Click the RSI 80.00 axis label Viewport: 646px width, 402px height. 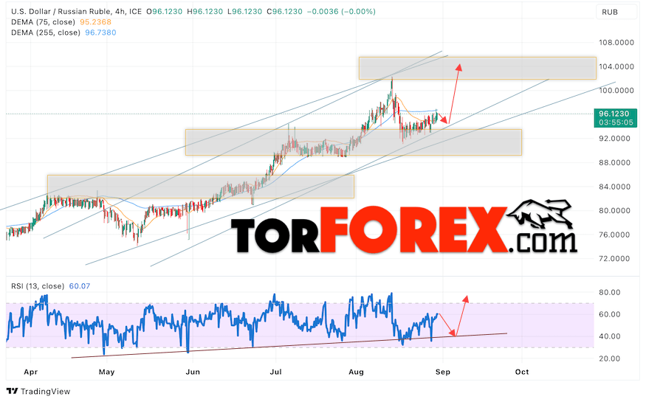click(x=610, y=292)
